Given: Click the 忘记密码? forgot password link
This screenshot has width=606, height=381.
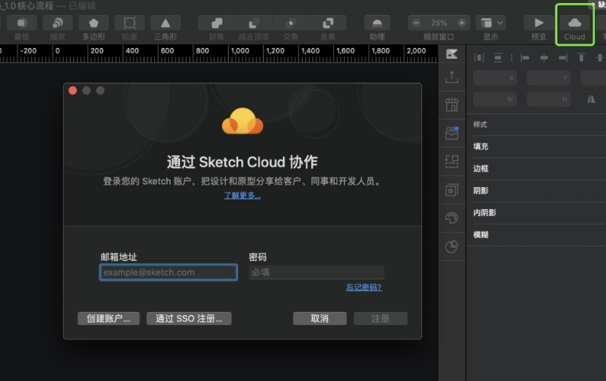Looking at the screenshot, I should tap(364, 288).
